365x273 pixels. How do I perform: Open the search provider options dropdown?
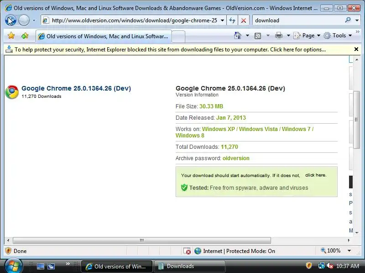357,20
